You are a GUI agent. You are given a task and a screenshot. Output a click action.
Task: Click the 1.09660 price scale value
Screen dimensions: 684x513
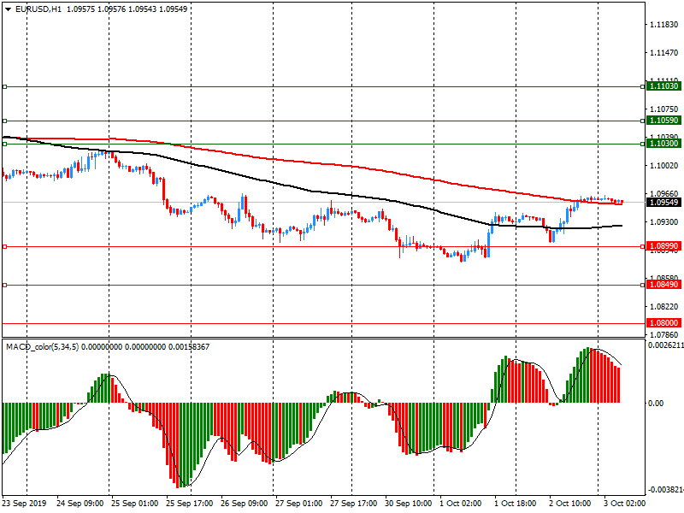[x=664, y=194]
